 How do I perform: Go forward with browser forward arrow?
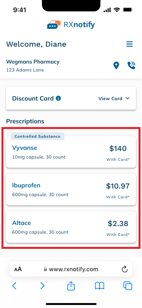(42, 286)
